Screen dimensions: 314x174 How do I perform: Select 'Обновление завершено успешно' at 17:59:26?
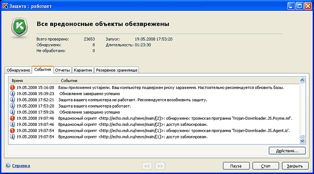tap(90, 112)
